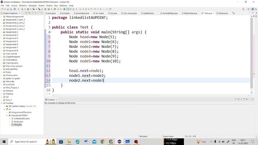258x145 pixels.
Task: Click the error marker on line 13 gutter
Action: (x=46, y=76)
